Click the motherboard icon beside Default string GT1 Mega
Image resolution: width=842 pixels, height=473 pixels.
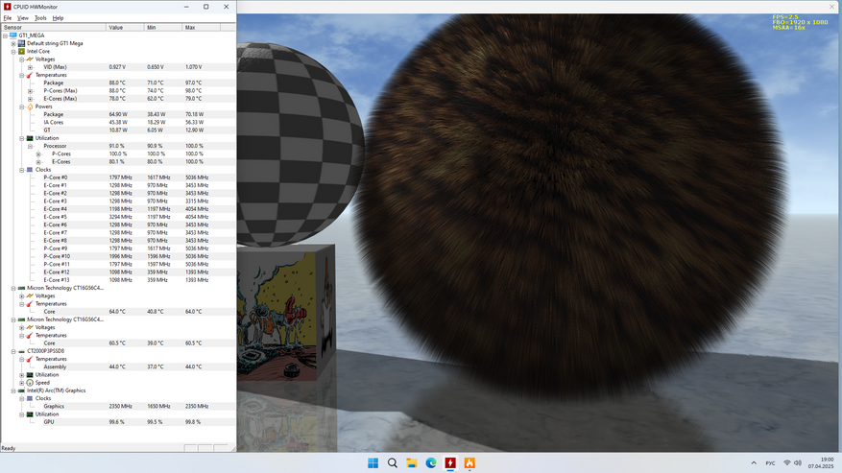click(21, 43)
